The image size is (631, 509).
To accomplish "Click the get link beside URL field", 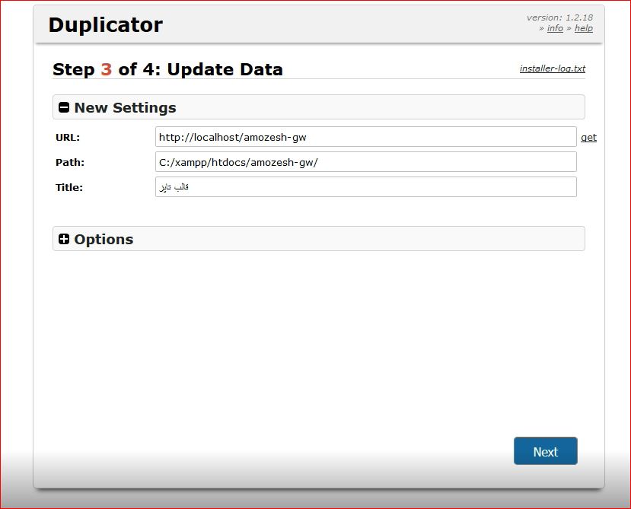I will click(588, 138).
